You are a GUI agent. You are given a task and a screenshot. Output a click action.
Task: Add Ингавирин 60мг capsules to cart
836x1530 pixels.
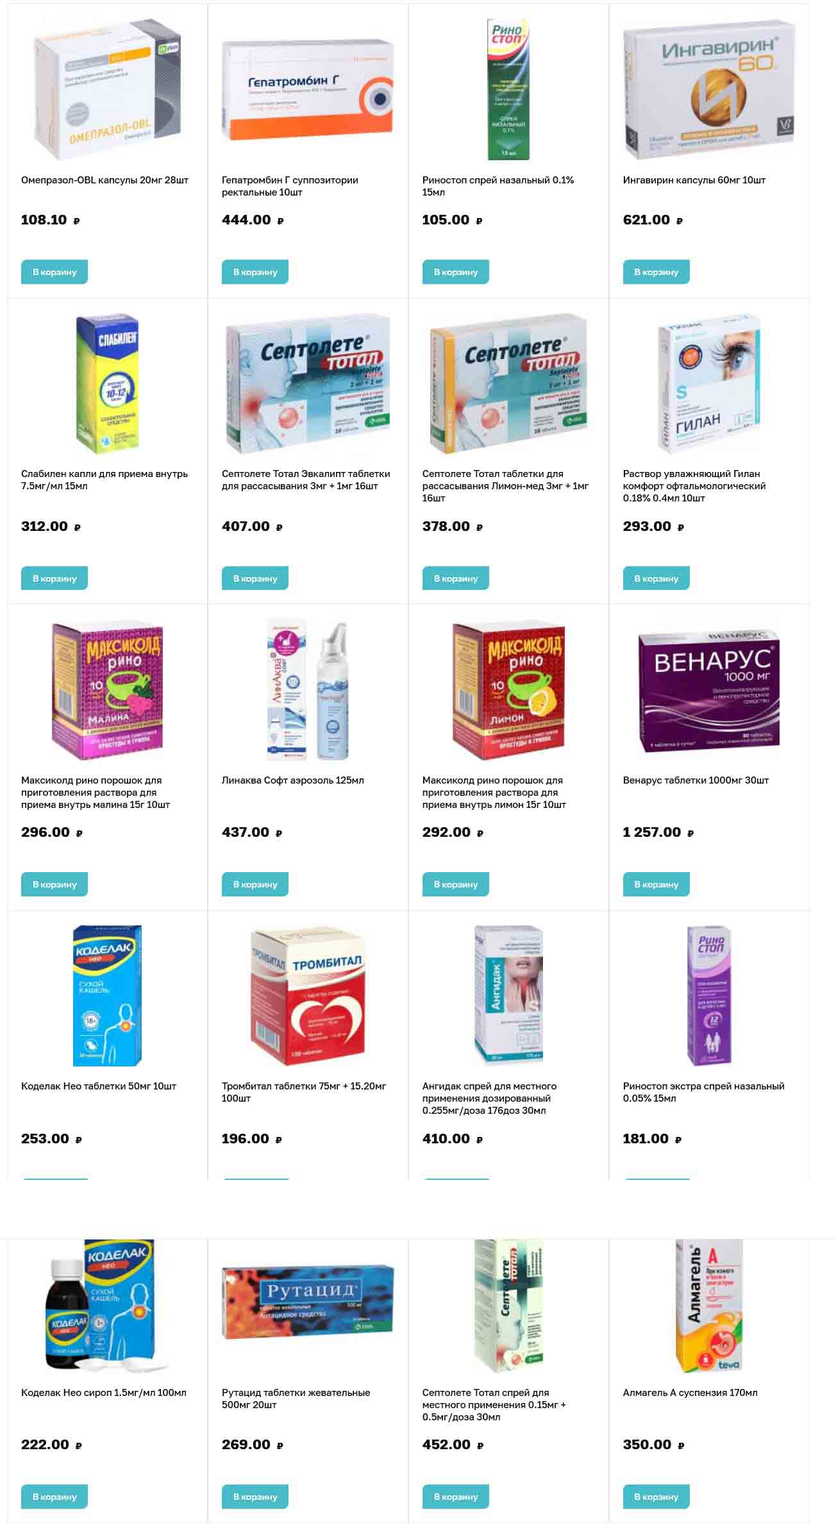(656, 272)
